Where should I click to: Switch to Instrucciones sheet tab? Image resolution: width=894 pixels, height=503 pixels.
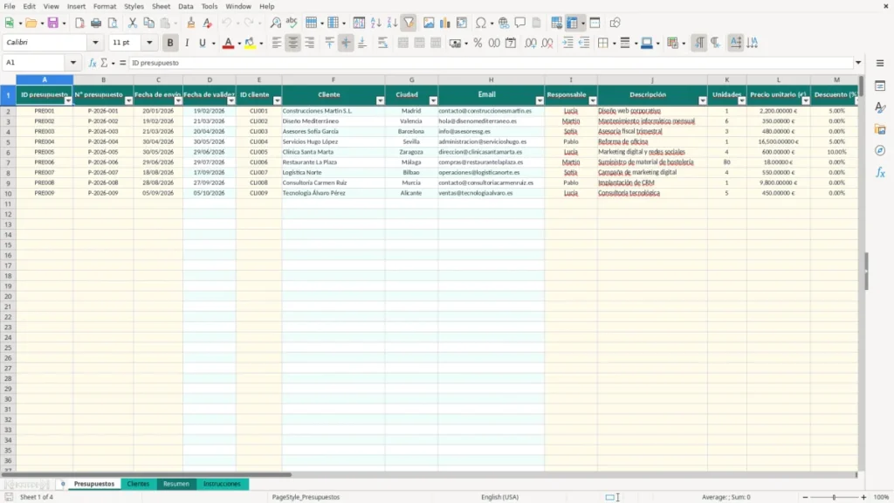(222, 484)
